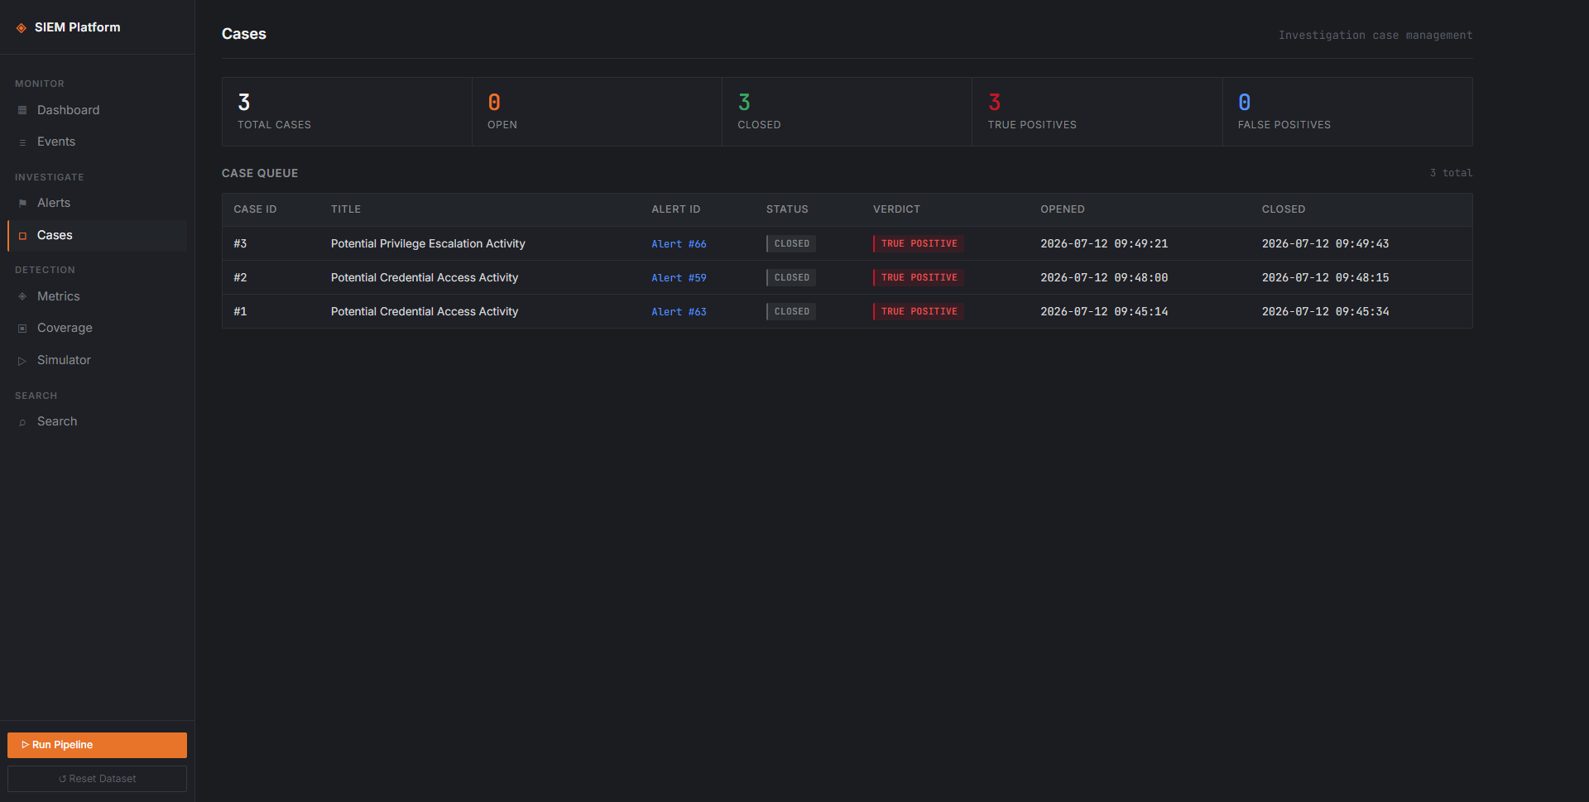
Task: Click the Events list icon
Action: [x=22, y=142]
